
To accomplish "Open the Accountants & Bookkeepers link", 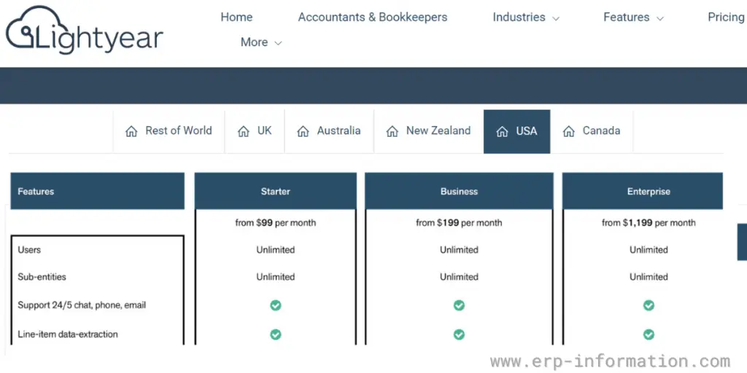I will 373,17.
